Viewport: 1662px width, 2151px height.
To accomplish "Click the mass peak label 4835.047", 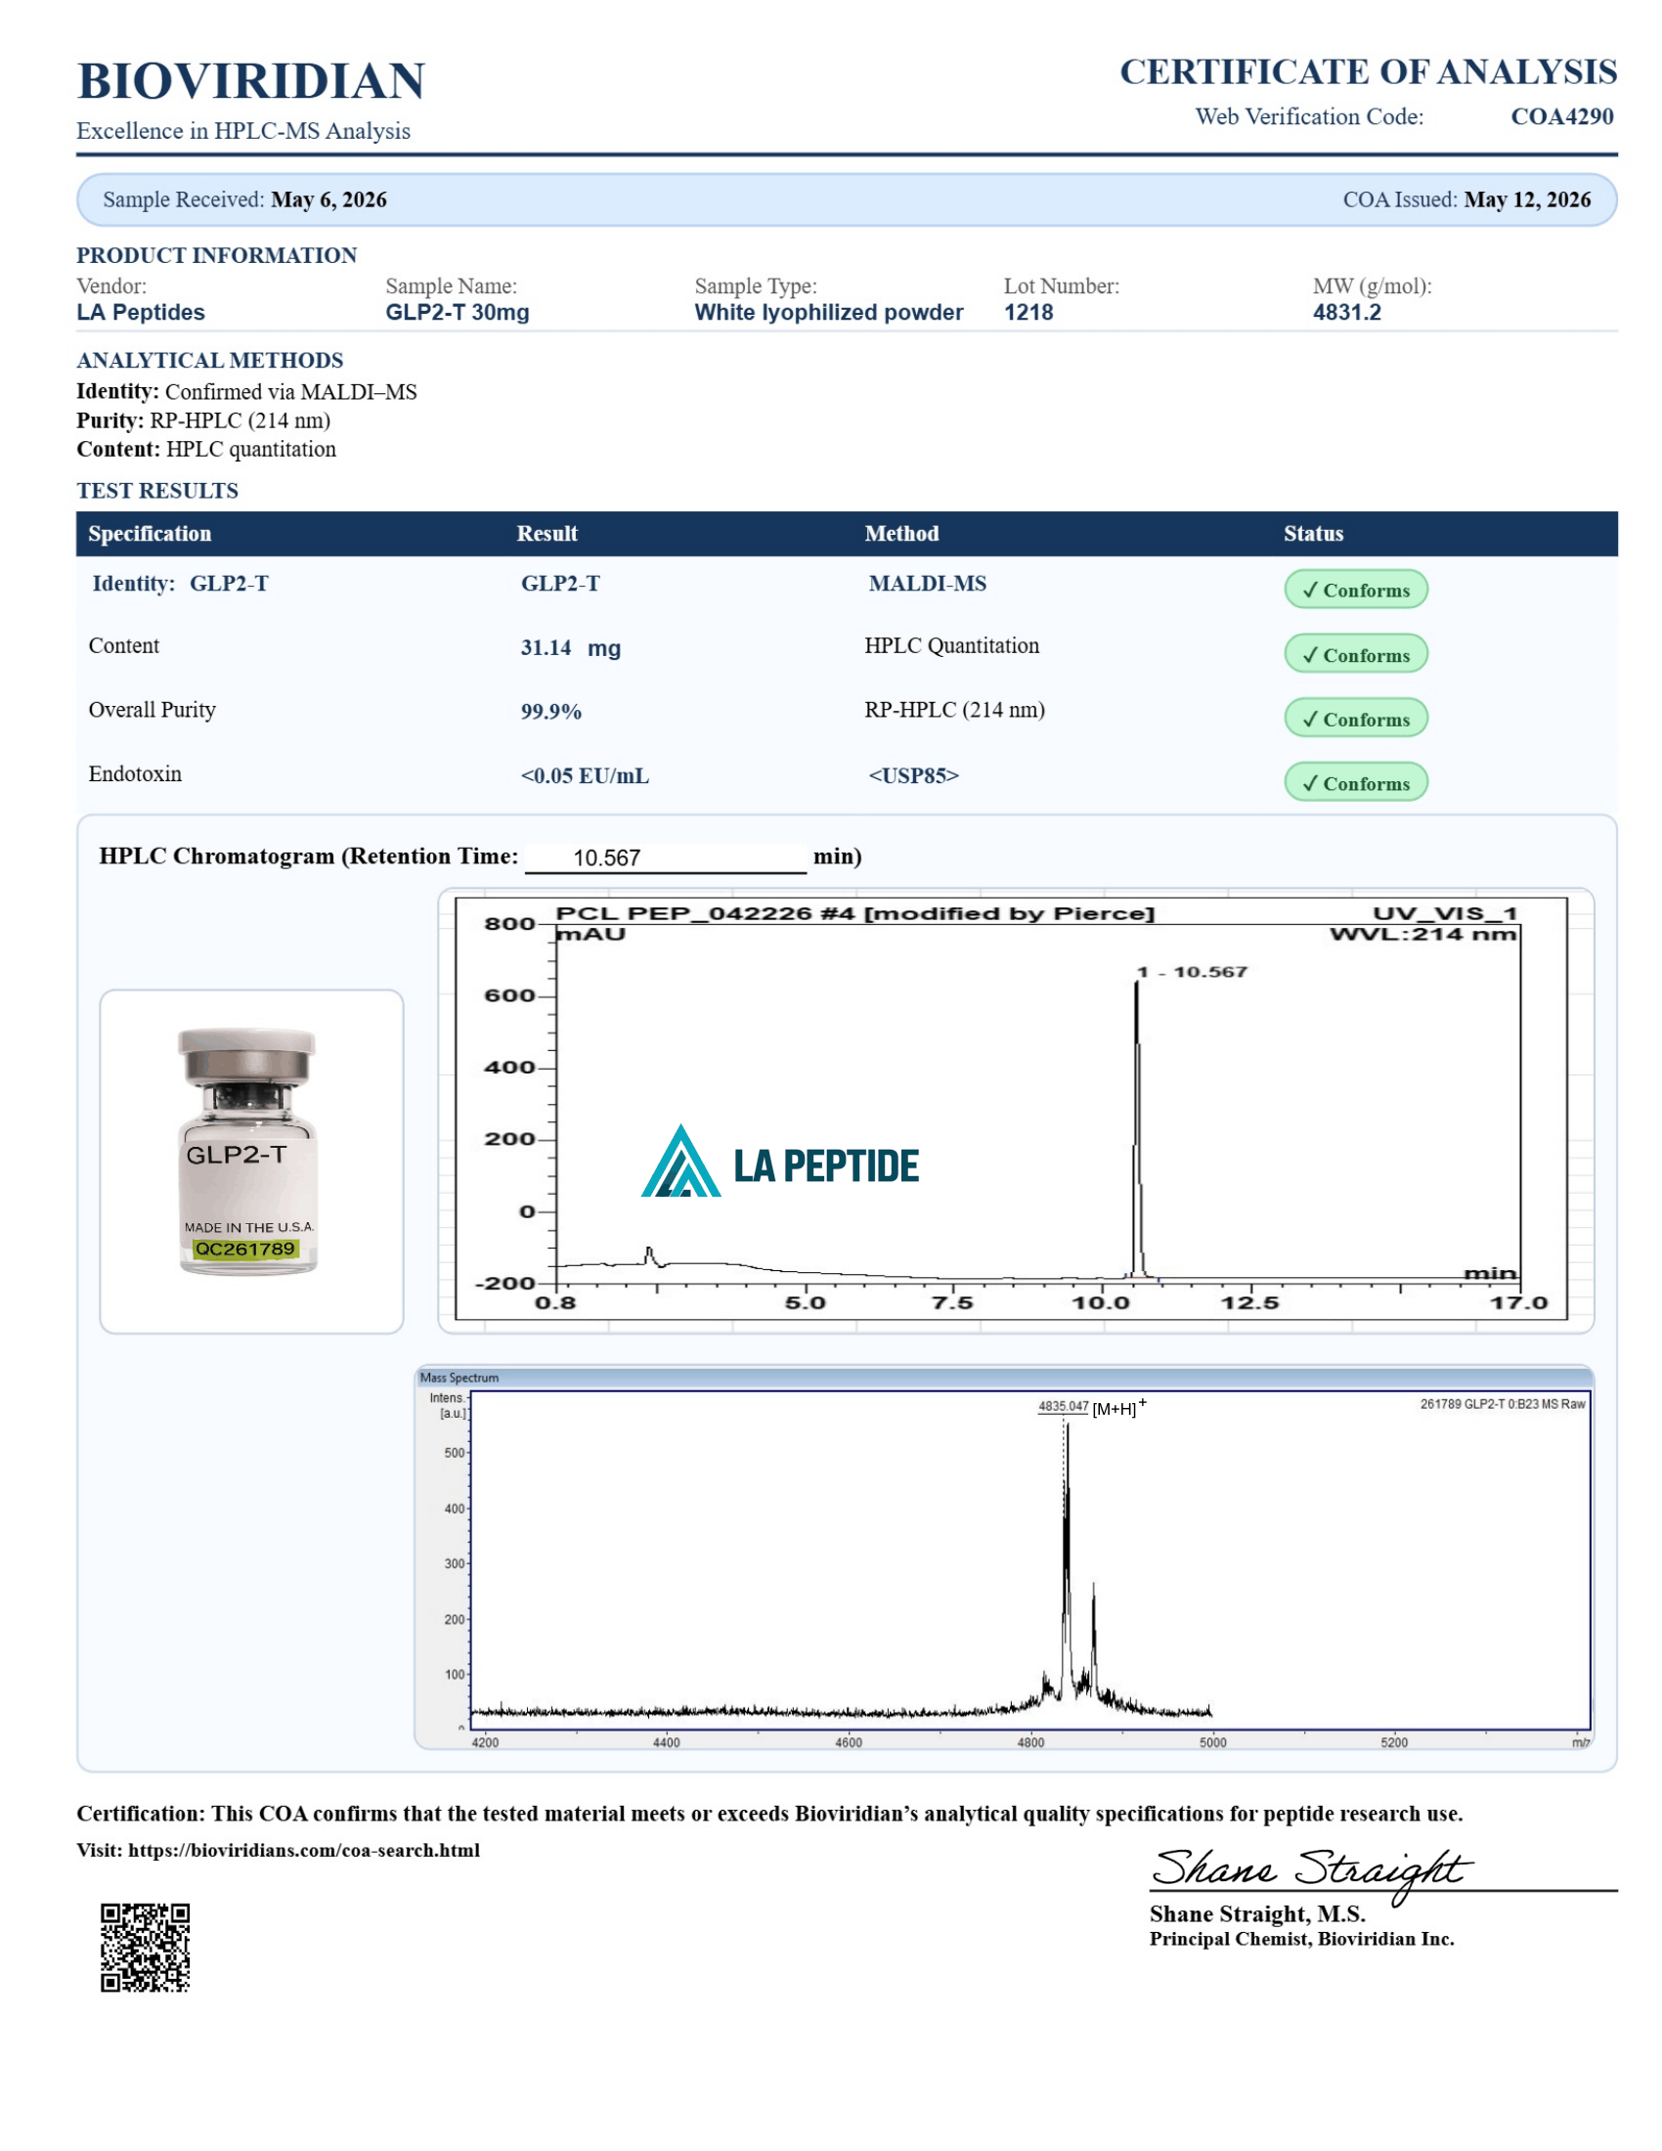I will 1063,1406.
